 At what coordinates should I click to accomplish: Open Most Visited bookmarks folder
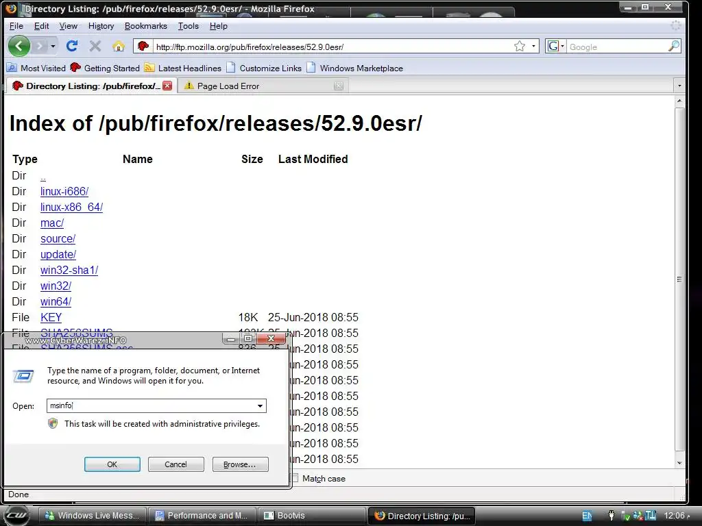(36, 68)
